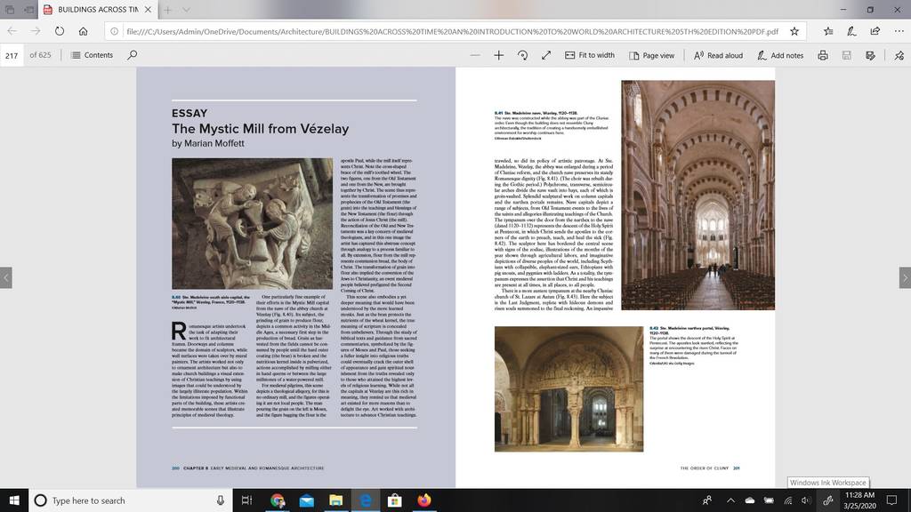
Task: Add this page to favorites star
Action: click(794, 31)
